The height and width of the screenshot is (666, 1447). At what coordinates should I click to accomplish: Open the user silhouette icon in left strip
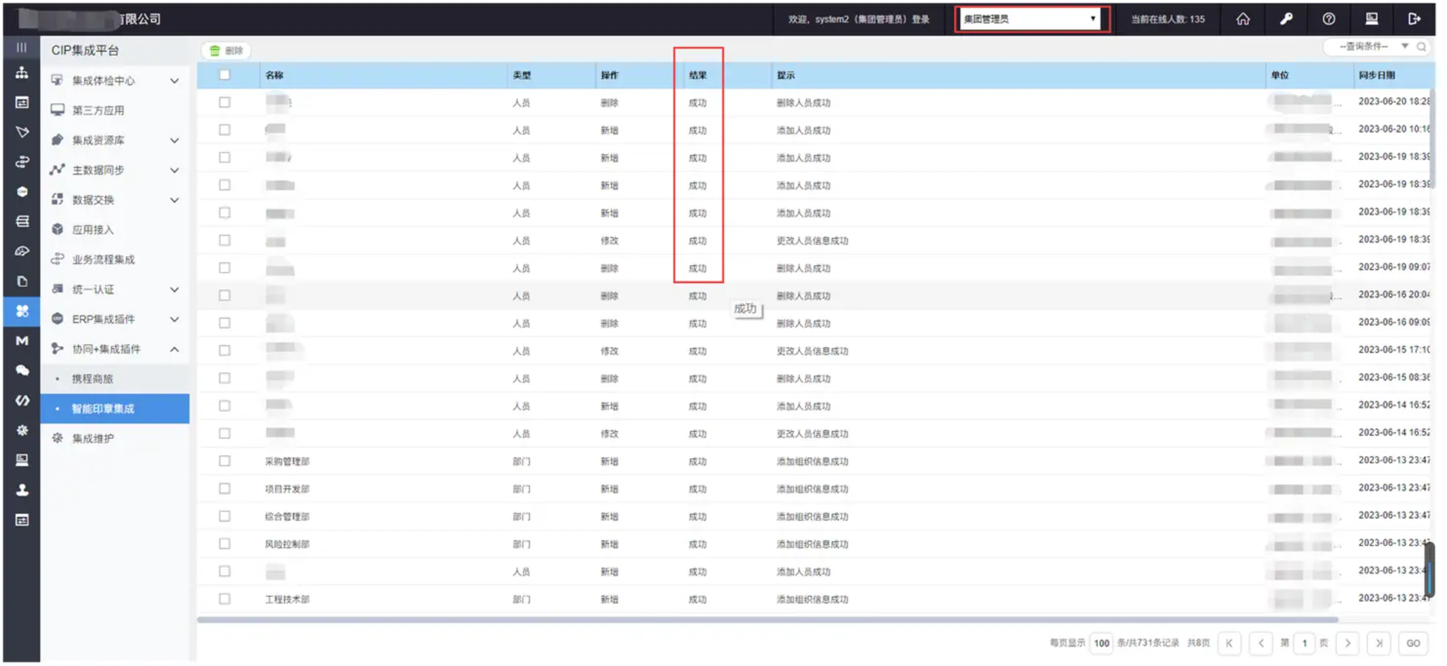click(22, 490)
